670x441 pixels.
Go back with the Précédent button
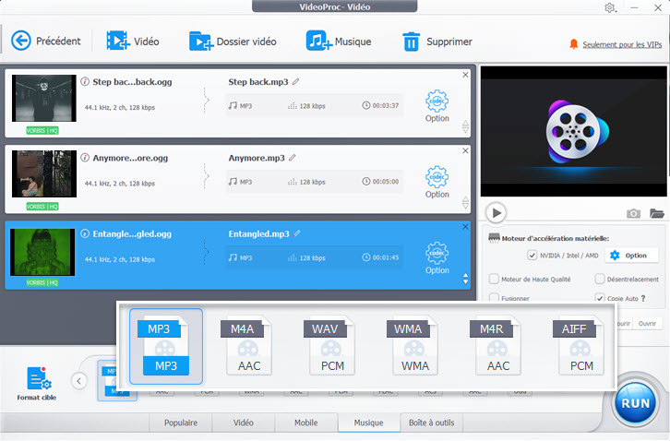pos(46,41)
